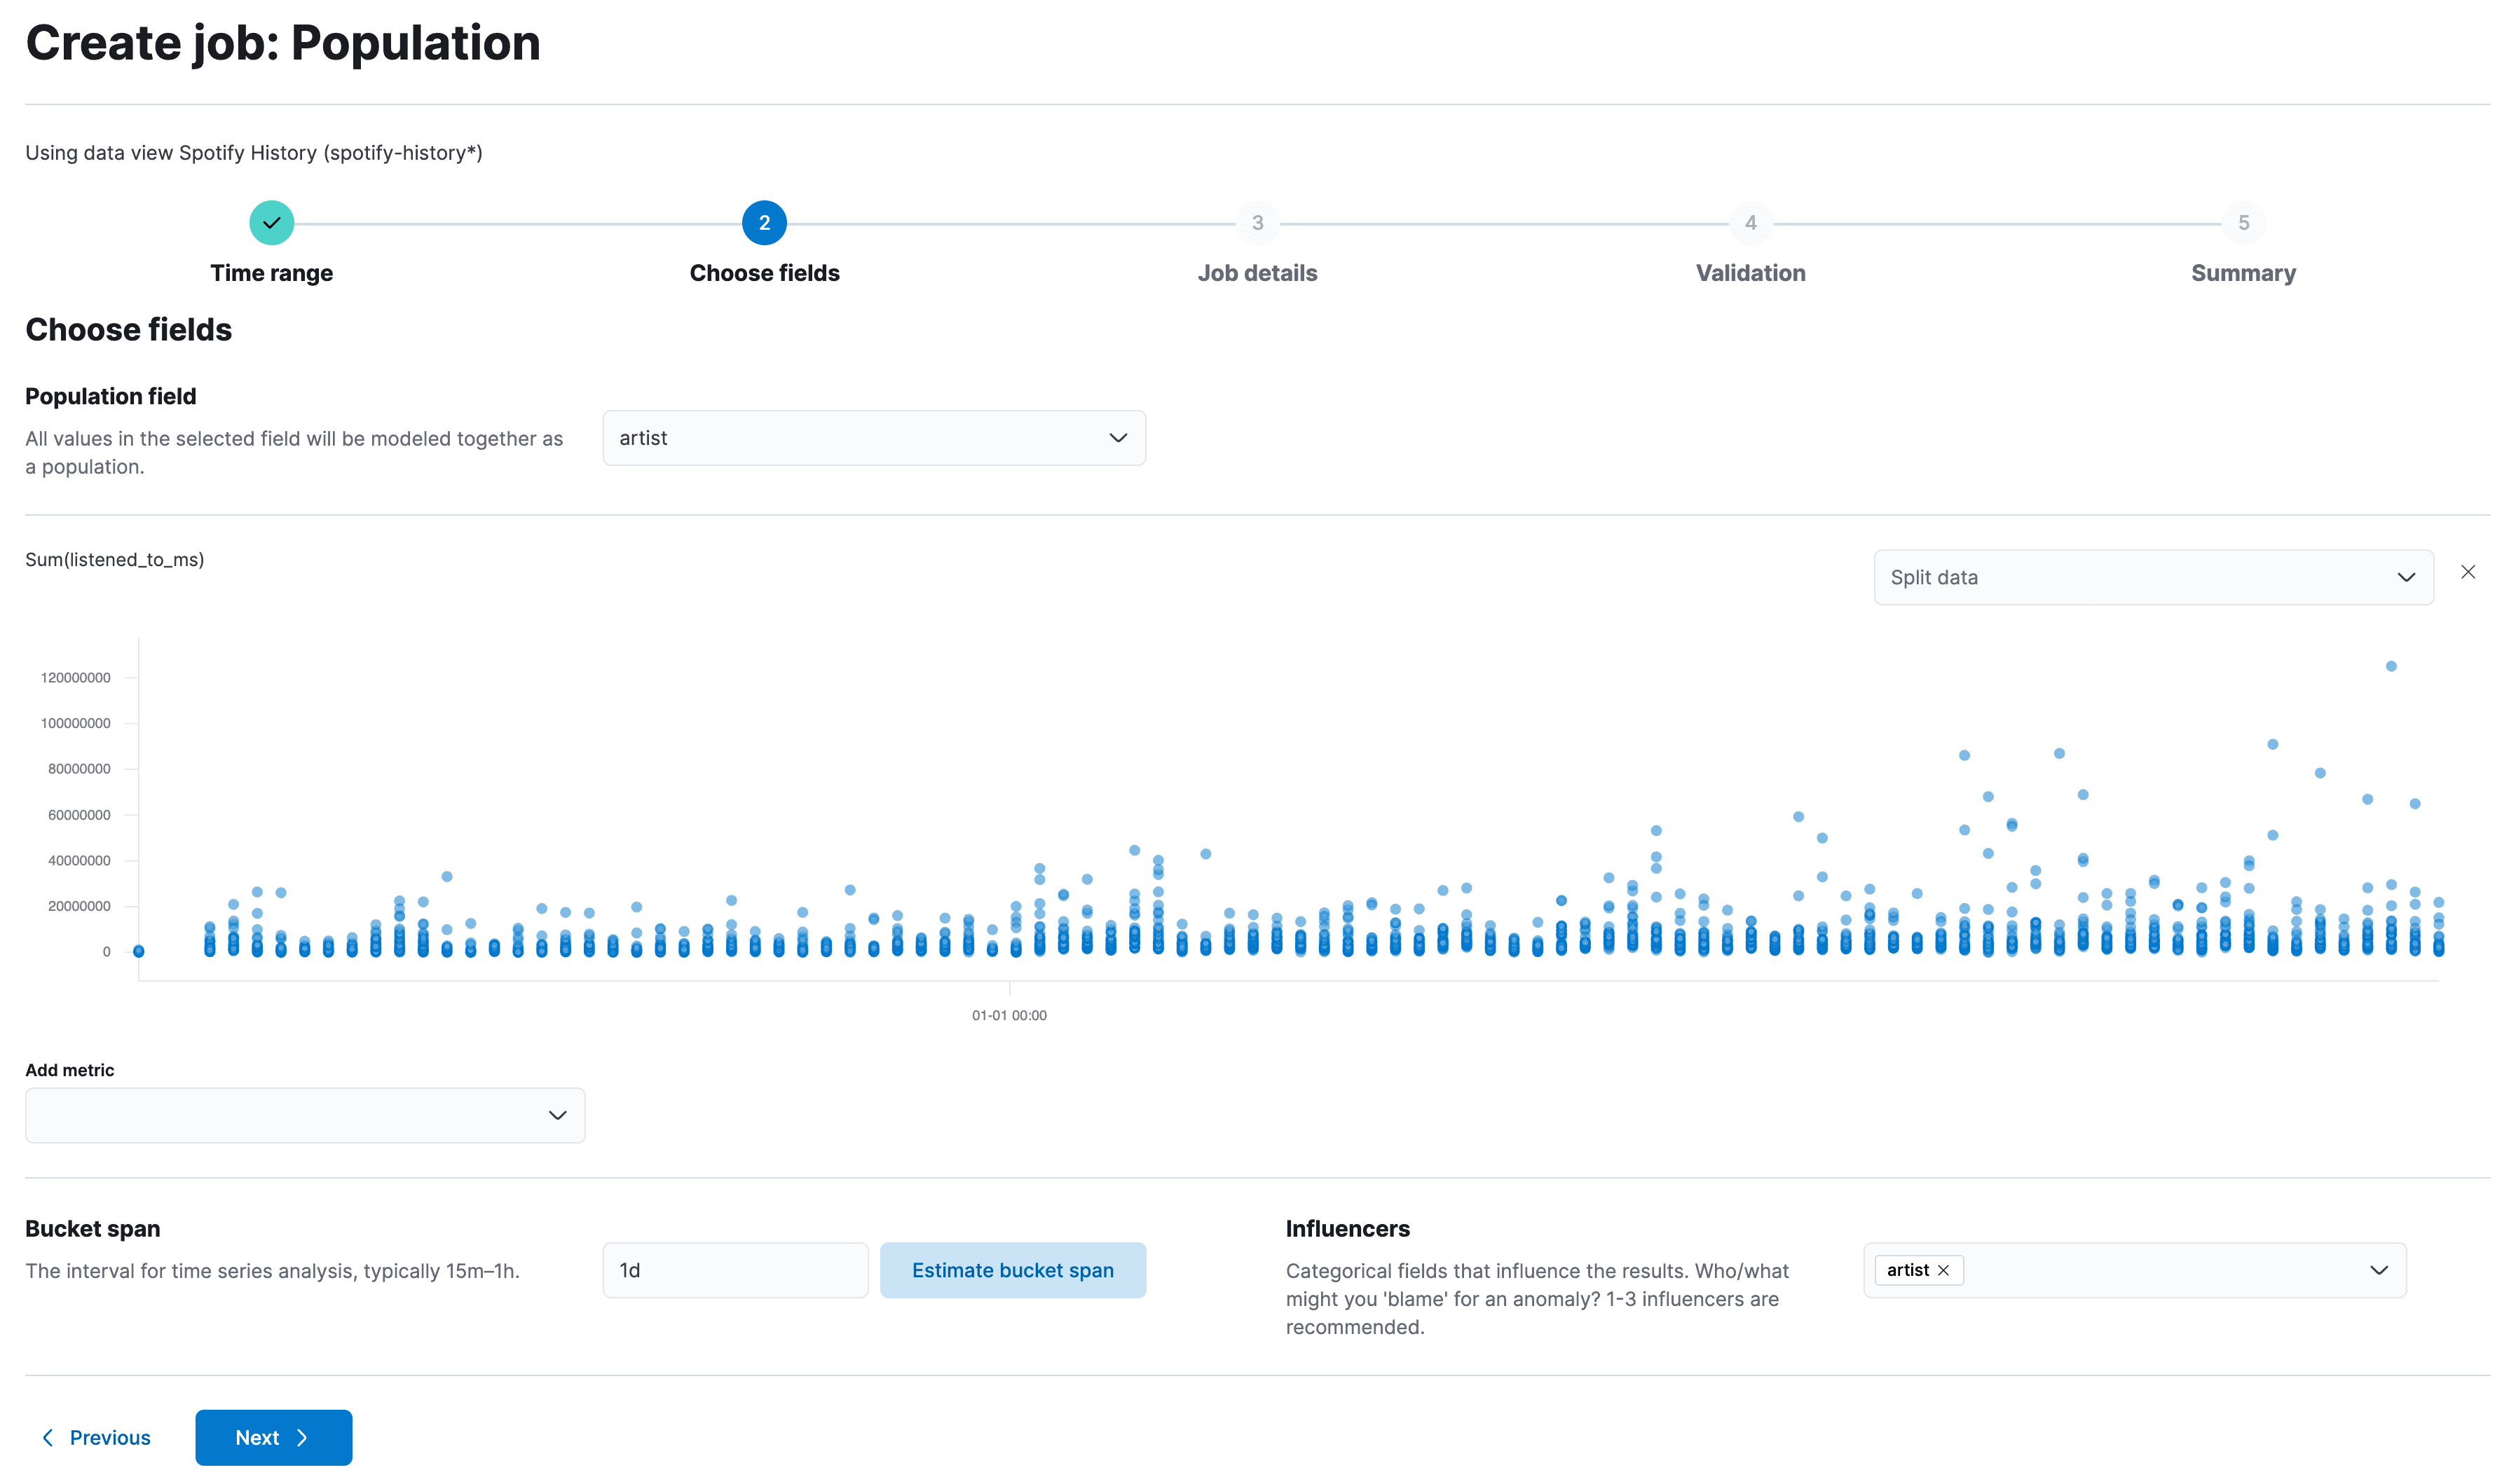This screenshot has width=2509, height=1484.
Task: Click the Job details step label
Action: point(1257,273)
